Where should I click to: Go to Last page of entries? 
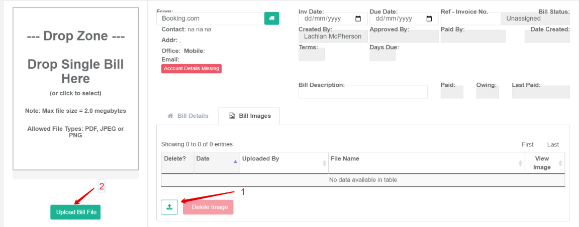(553, 144)
